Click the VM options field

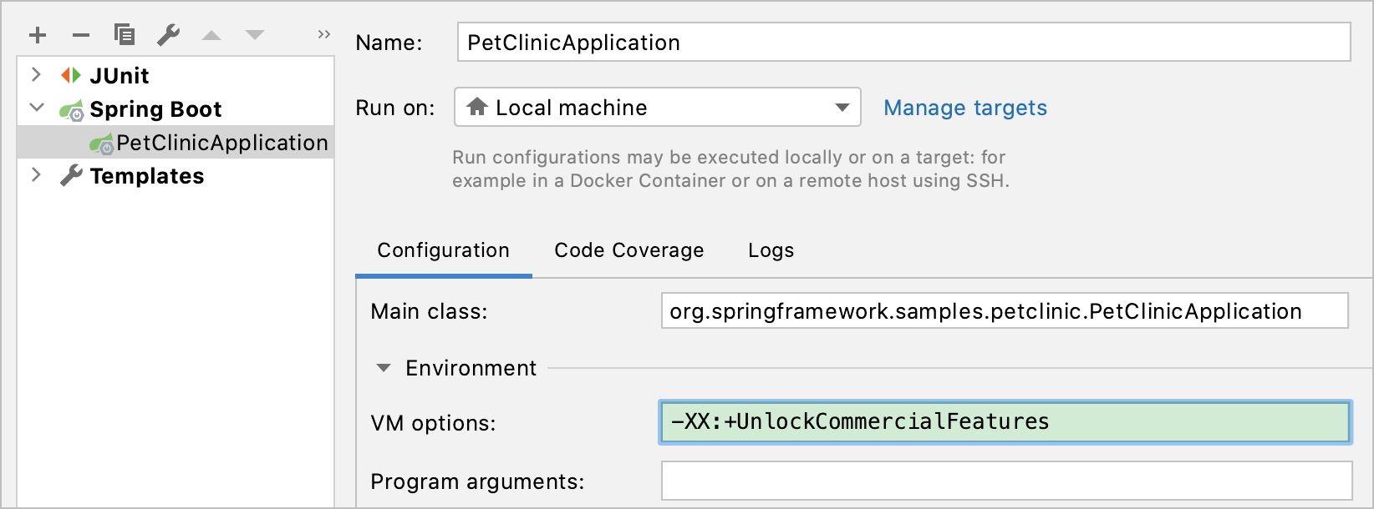pos(1005,422)
